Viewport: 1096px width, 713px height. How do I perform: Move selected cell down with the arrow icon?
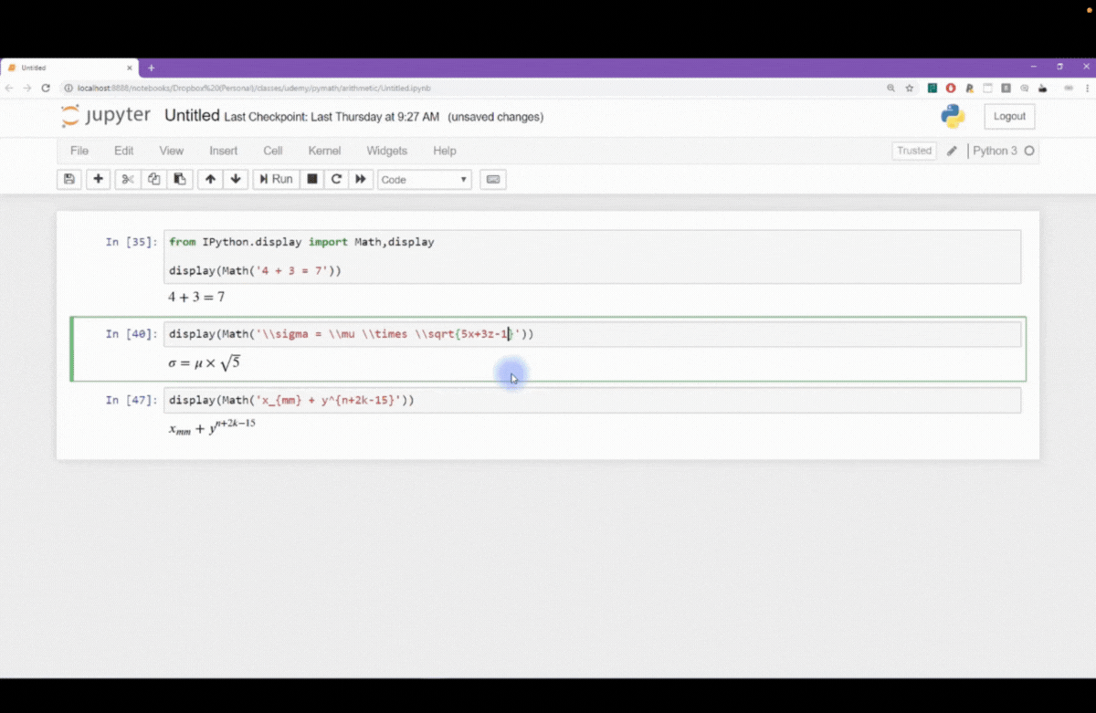(x=236, y=179)
